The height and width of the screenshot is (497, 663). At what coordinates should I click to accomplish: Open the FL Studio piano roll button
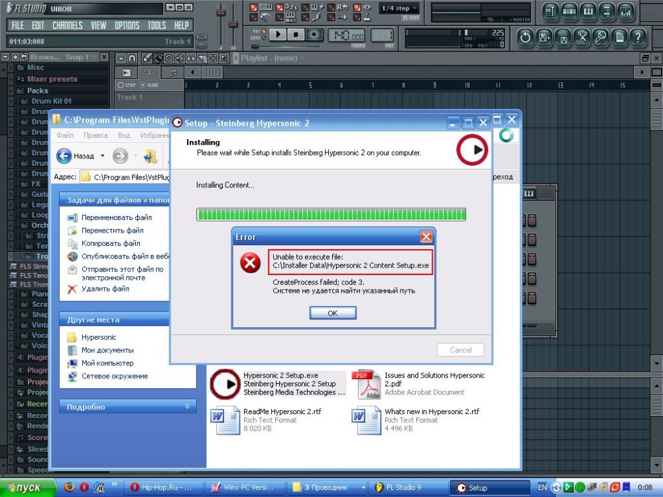coord(588,12)
